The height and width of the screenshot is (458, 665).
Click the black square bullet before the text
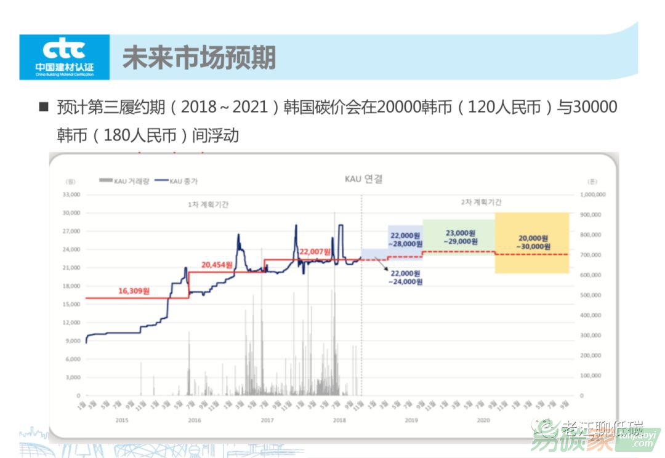pos(43,107)
